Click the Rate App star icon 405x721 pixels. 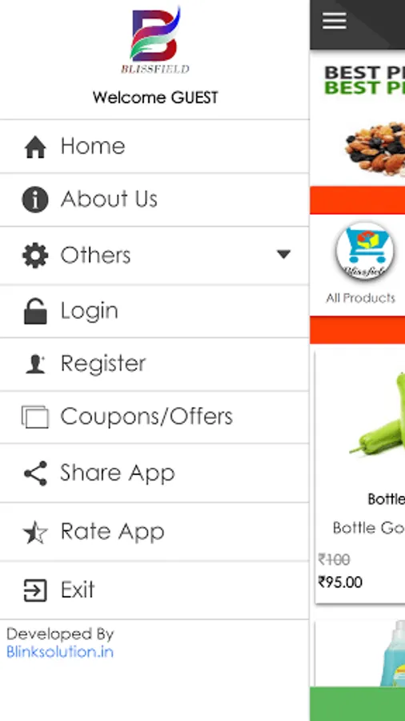point(35,533)
